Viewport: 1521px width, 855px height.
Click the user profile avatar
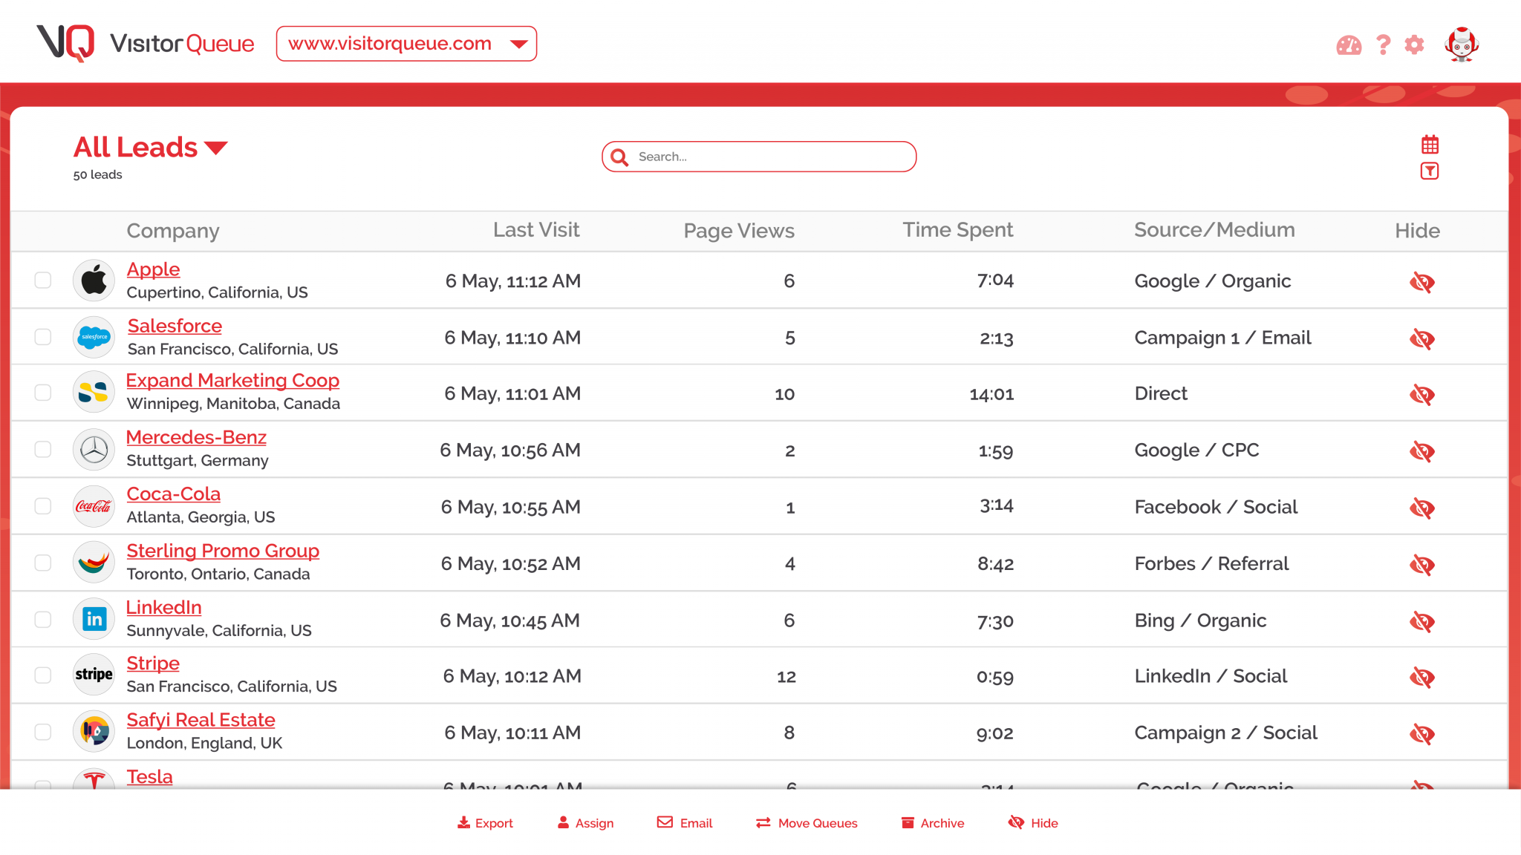(x=1461, y=45)
